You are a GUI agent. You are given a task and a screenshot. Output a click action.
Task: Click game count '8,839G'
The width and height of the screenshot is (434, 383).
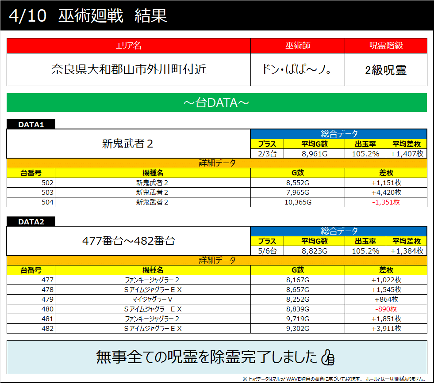(x=298, y=309)
